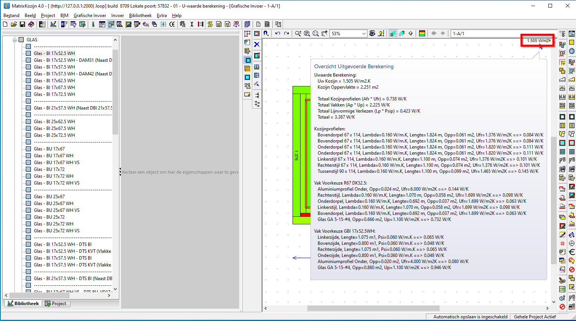Toggle the grid snap button
The image size is (576, 321).
tap(393, 33)
